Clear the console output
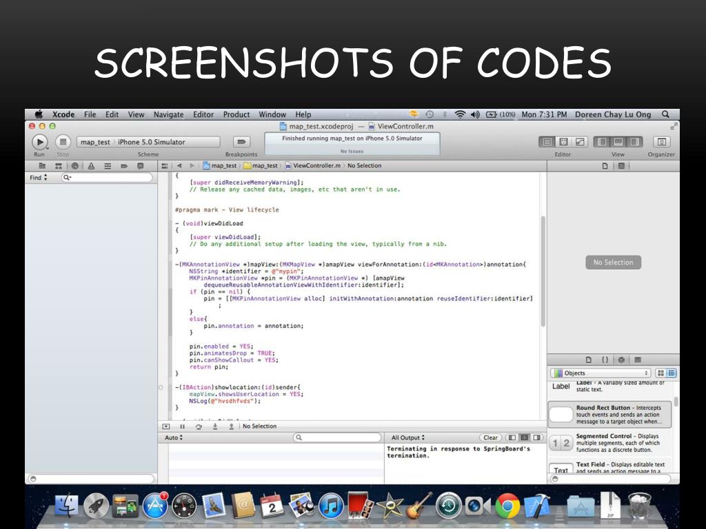The height and width of the screenshot is (529, 706). [x=490, y=437]
